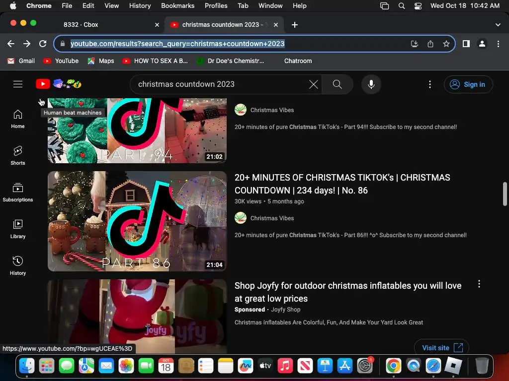This screenshot has height=381, width=509.
Task: Open Finder in the Dock
Action: 27,366
